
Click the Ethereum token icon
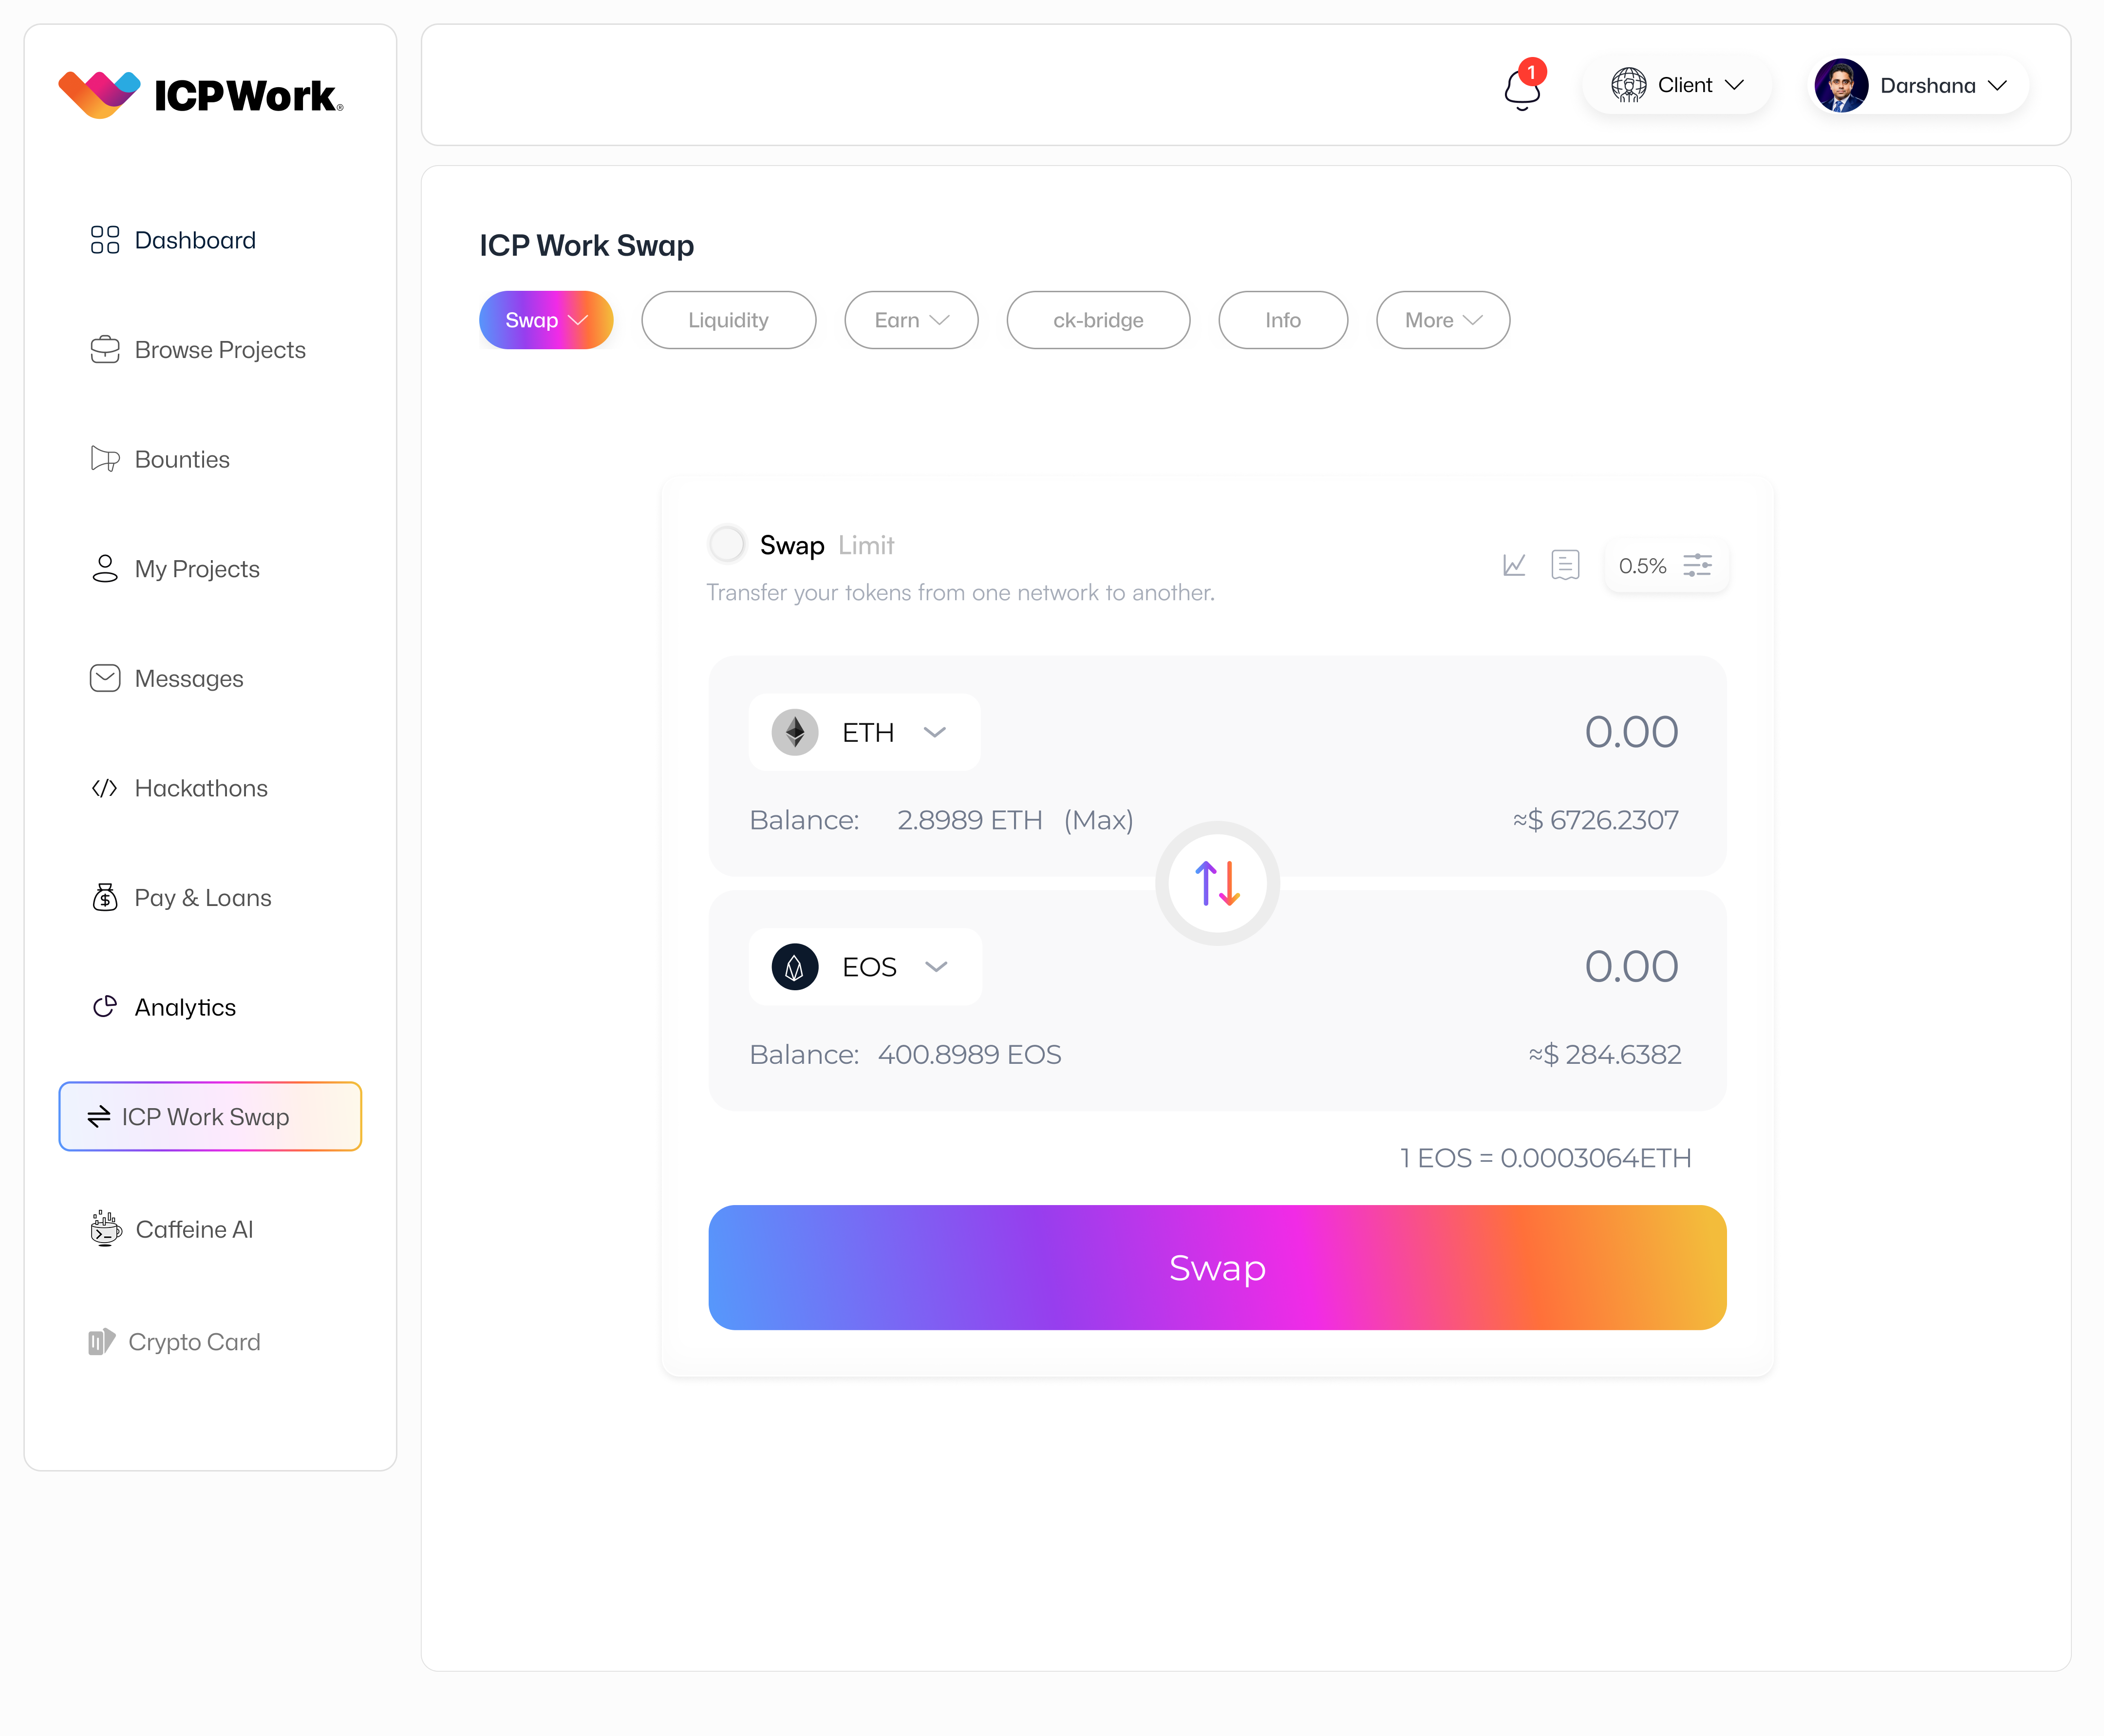(795, 732)
